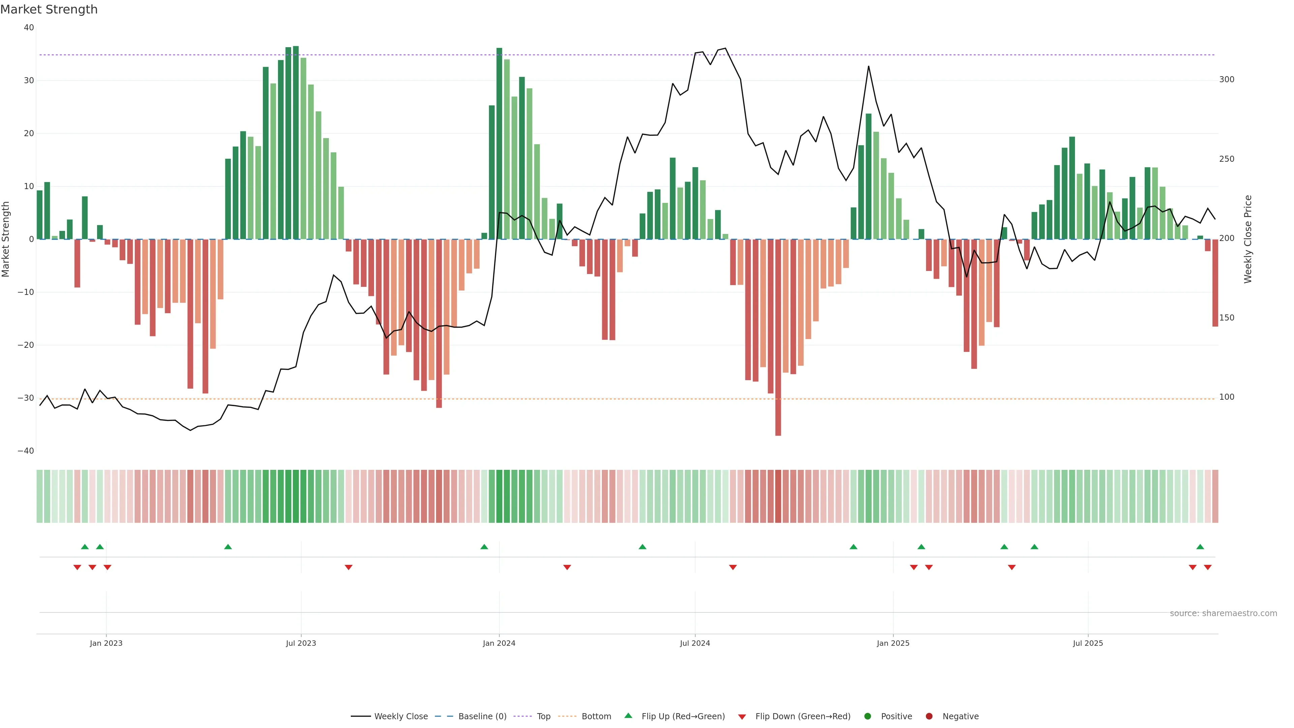The image size is (1294, 728).
Task: Click the Flip Down red triangle legend icon
Action: [x=742, y=717]
